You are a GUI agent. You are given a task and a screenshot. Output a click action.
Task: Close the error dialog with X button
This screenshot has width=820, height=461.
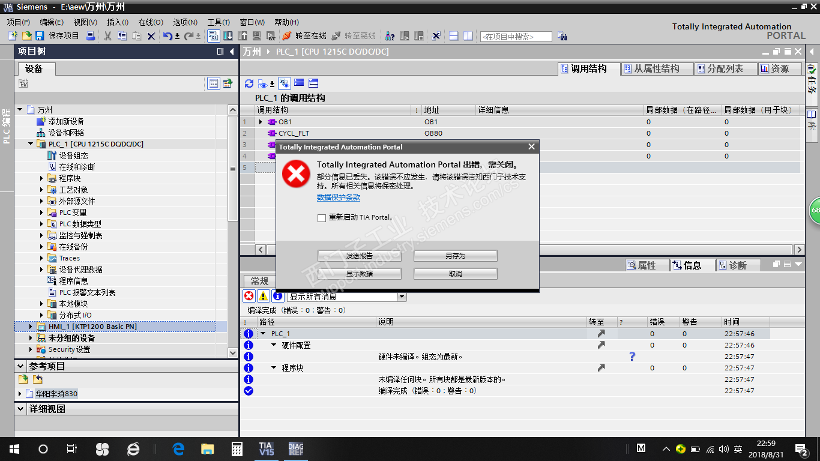pyautogui.click(x=531, y=146)
